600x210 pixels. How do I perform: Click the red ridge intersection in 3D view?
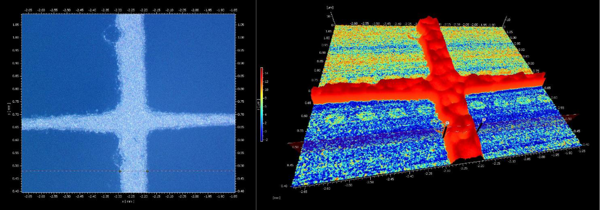click(439, 86)
